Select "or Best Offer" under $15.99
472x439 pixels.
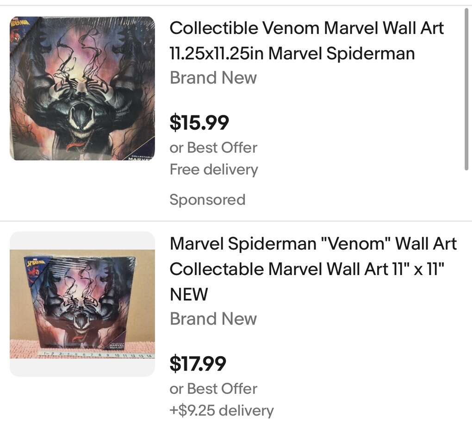click(x=213, y=148)
